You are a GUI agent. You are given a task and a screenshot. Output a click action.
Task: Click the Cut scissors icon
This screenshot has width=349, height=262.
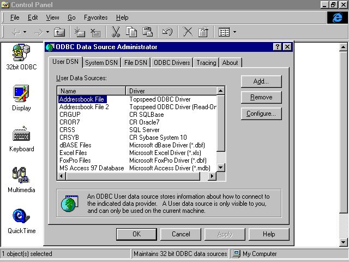pos(116,32)
